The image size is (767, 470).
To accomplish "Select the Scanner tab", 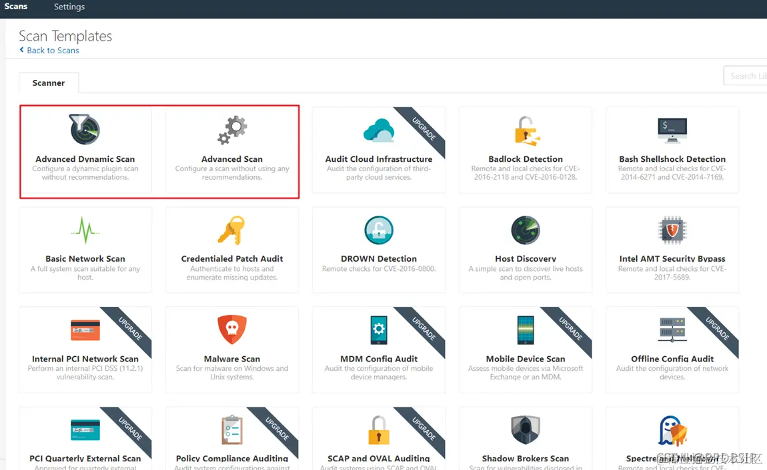I will pos(49,83).
